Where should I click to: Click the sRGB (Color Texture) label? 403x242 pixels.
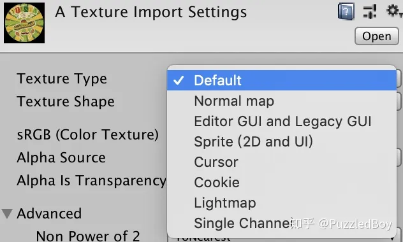(x=87, y=135)
